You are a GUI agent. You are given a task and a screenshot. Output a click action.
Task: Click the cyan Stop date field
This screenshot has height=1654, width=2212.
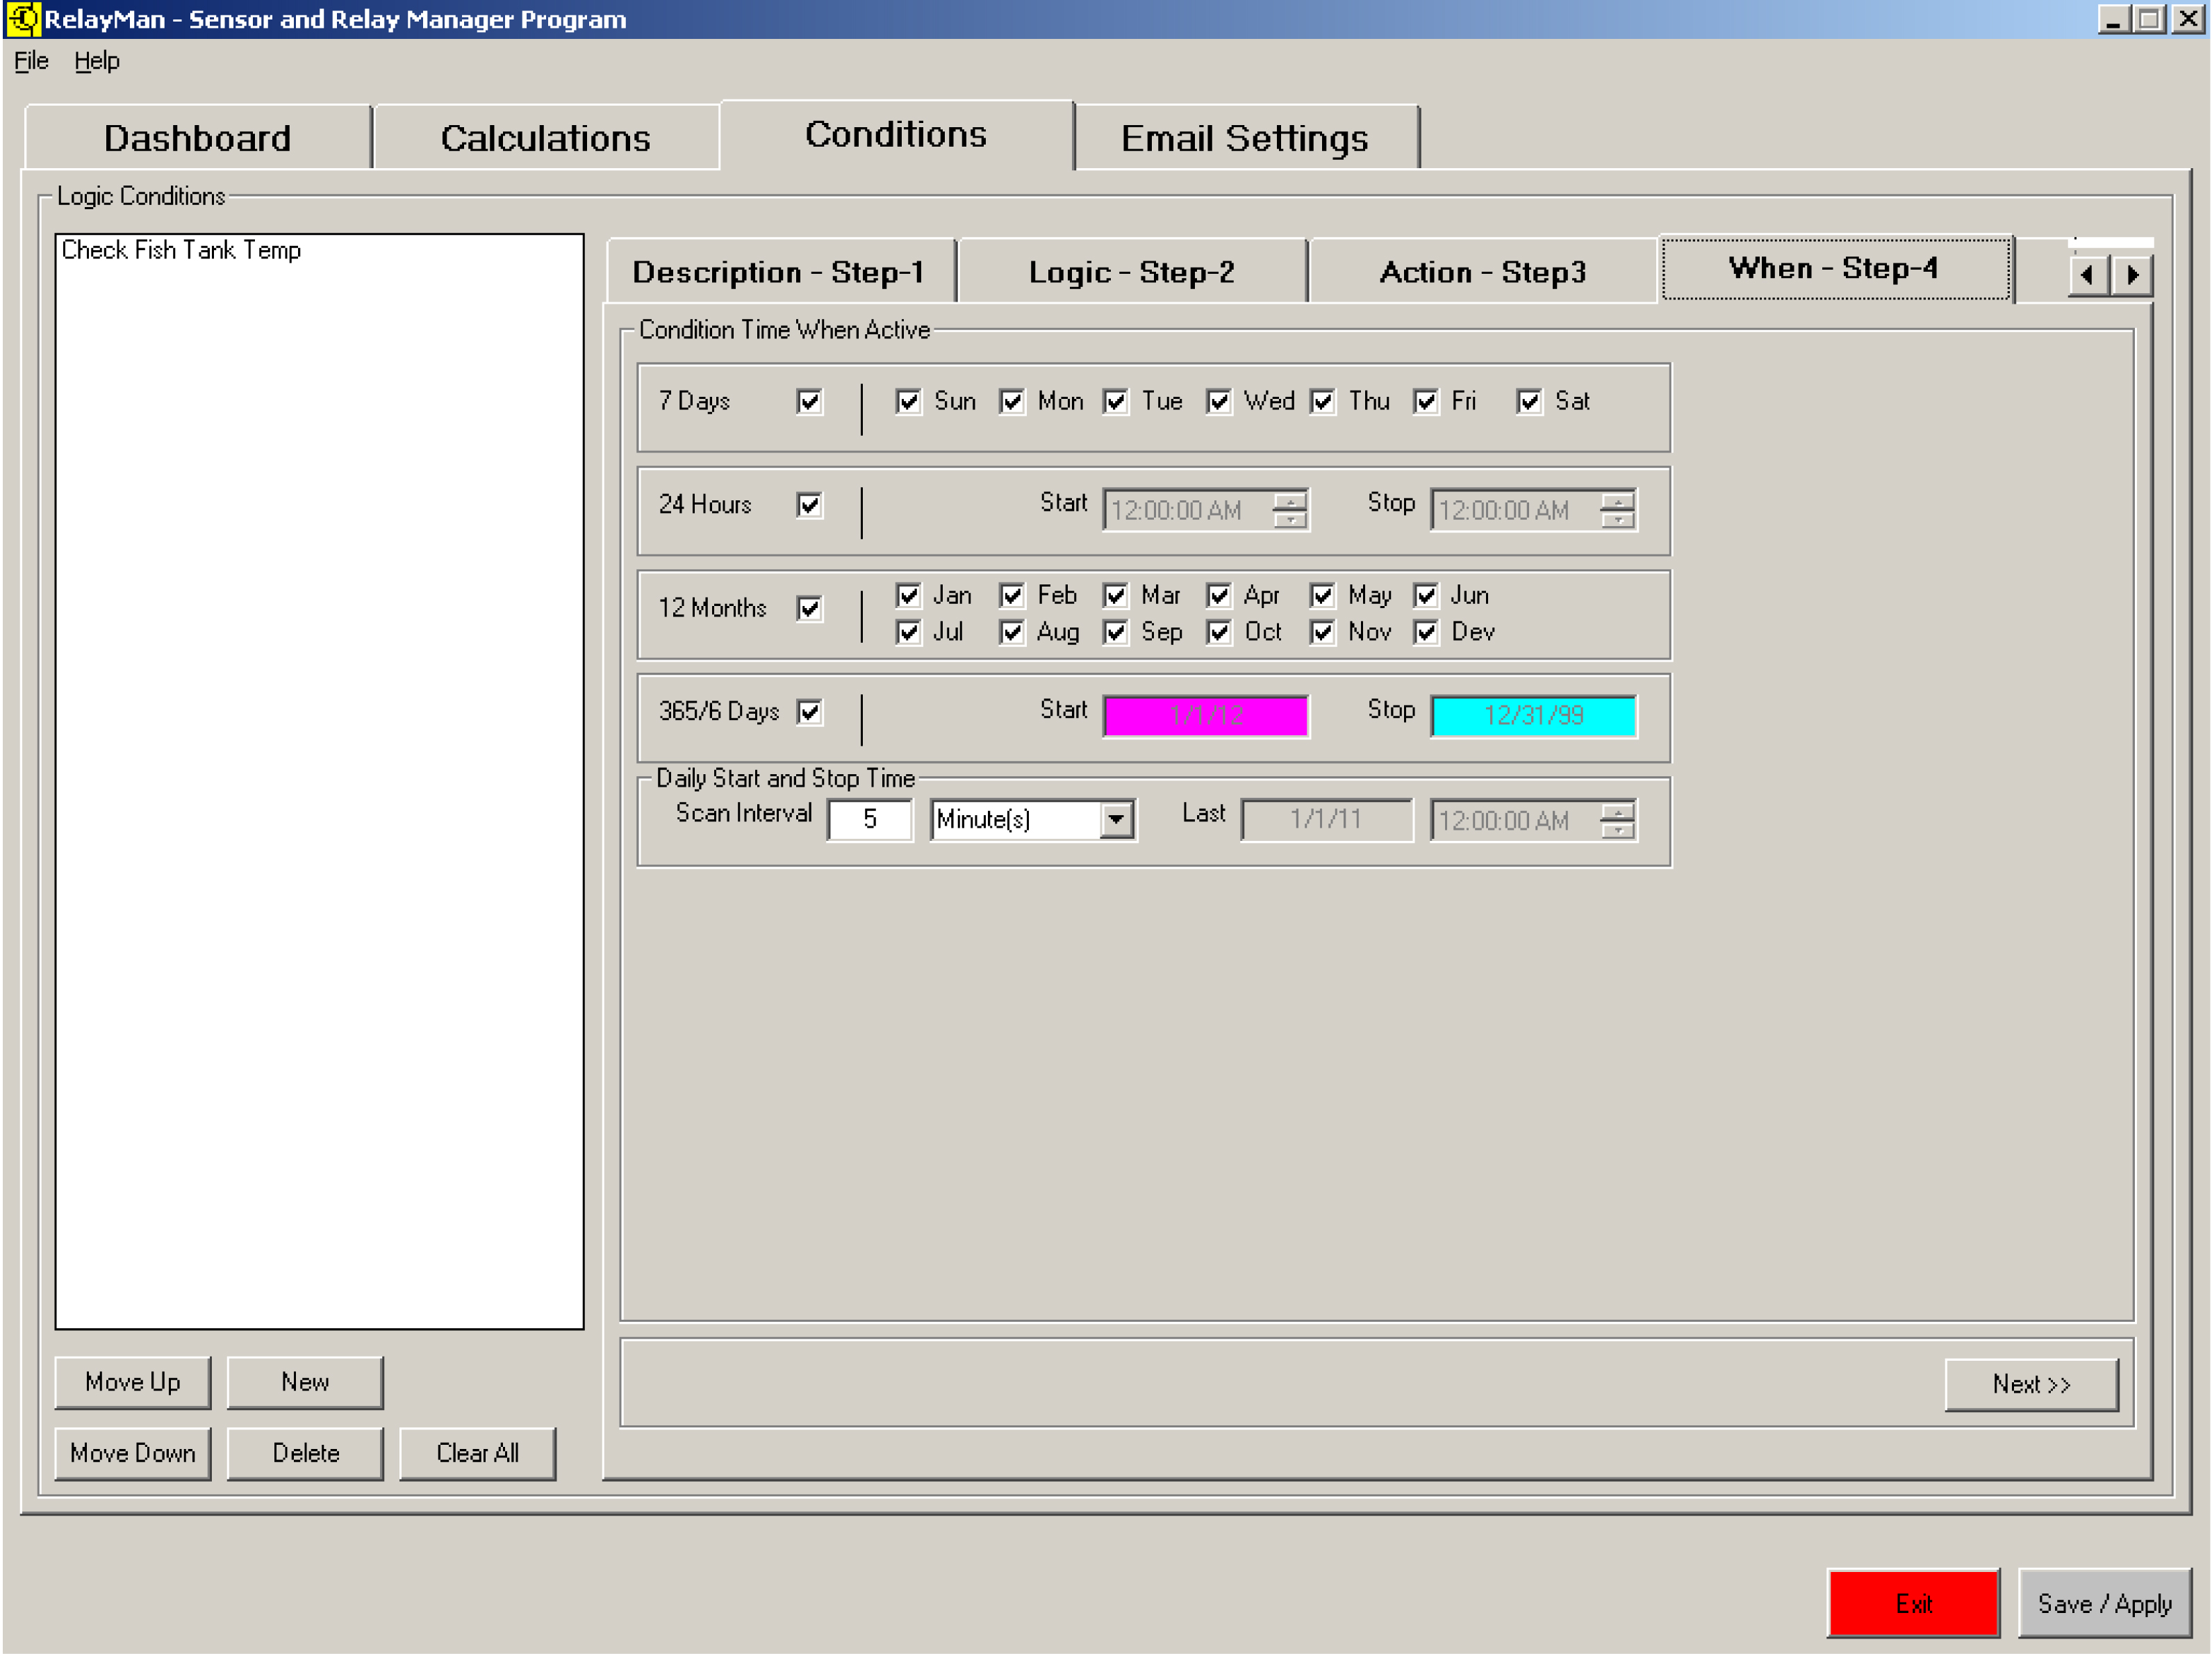click(1532, 715)
